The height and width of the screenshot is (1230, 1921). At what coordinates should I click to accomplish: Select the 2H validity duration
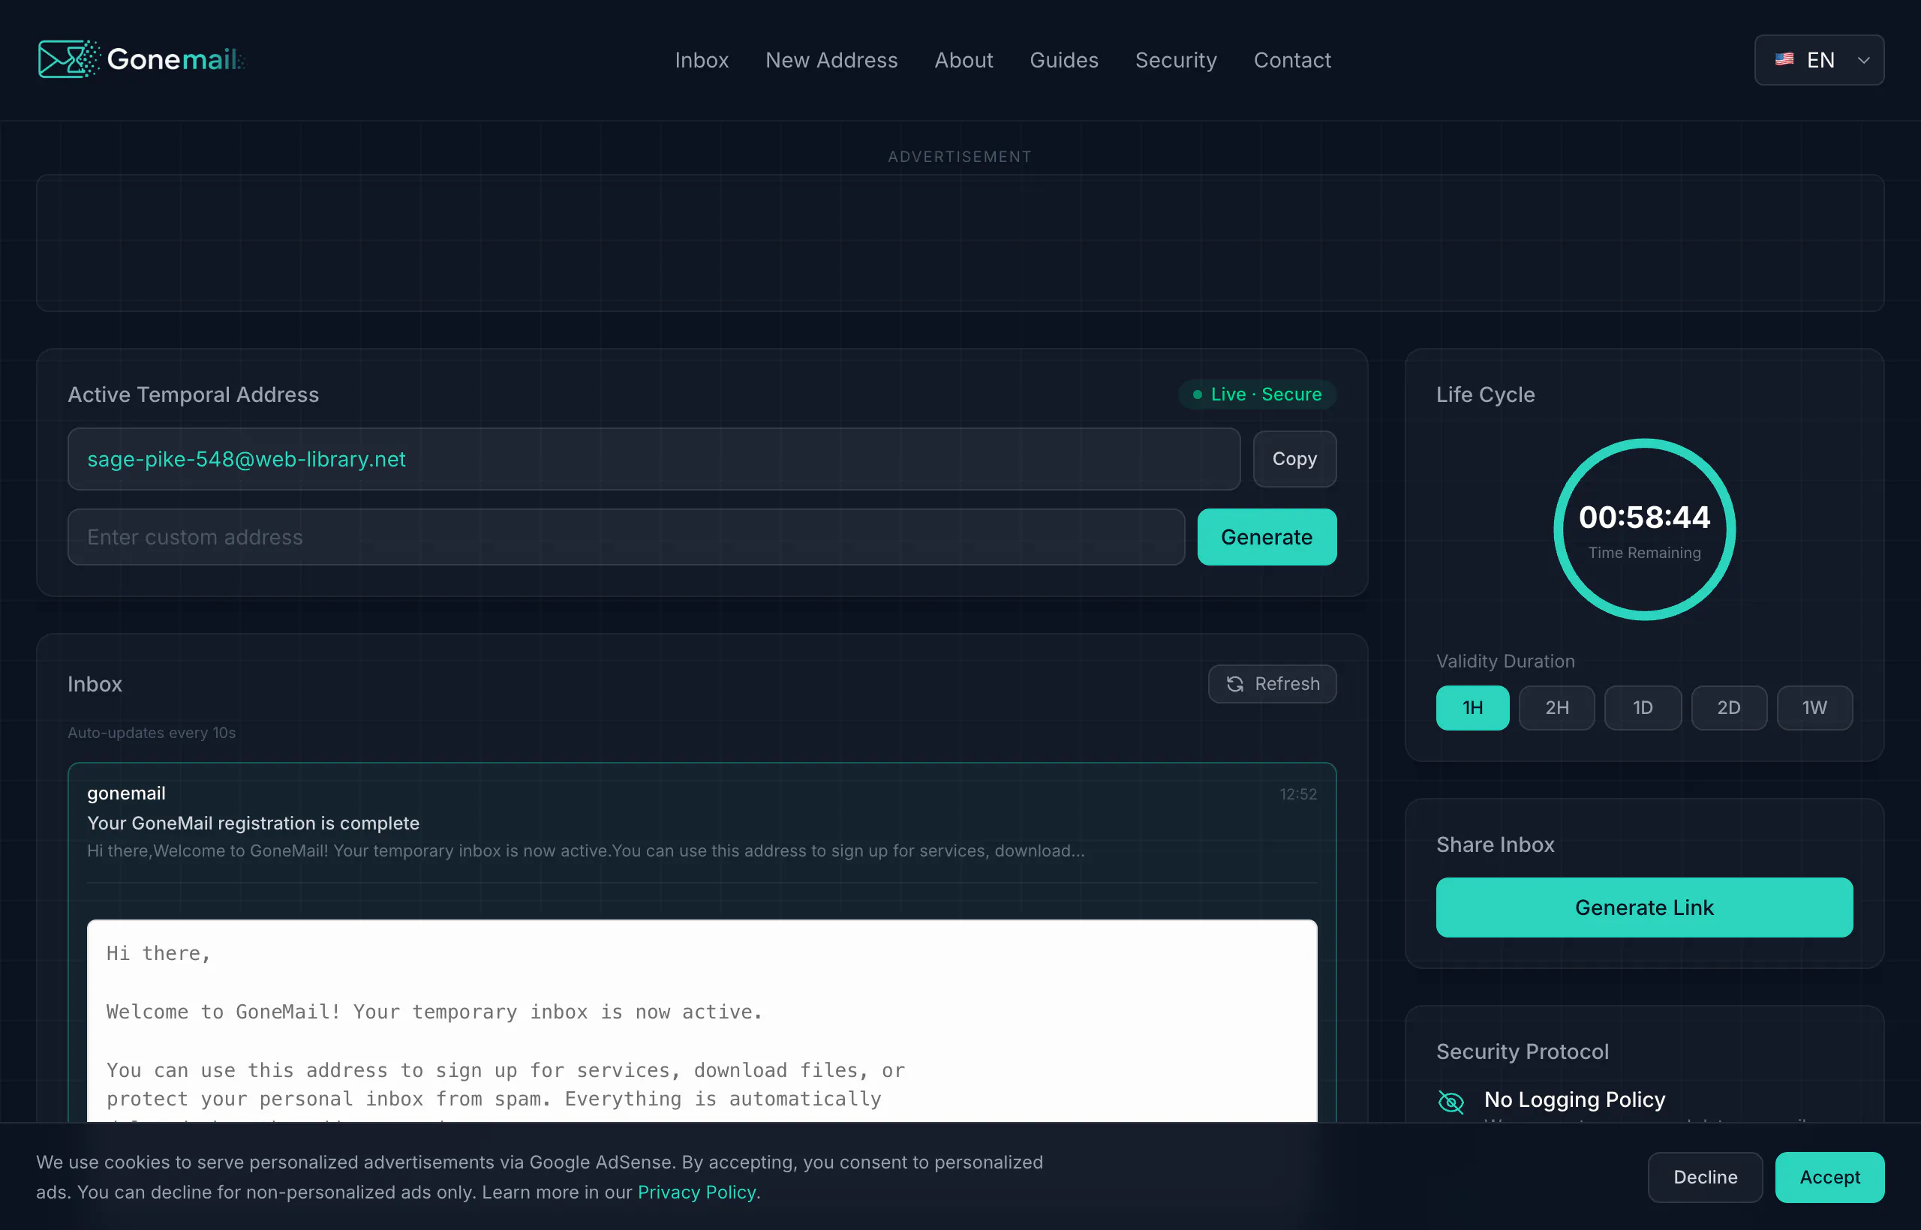tap(1556, 708)
